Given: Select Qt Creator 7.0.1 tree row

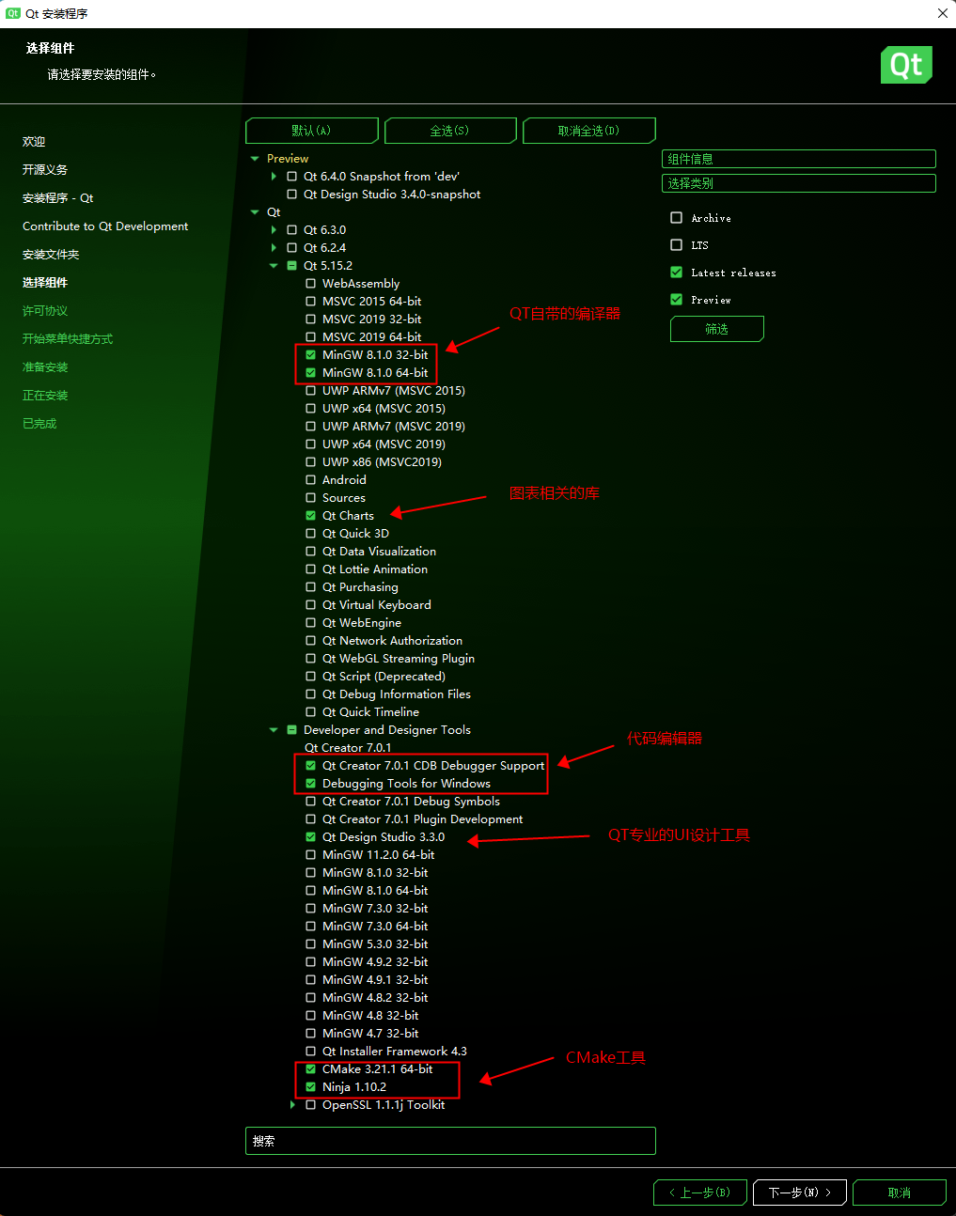Looking at the screenshot, I should click(348, 748).
